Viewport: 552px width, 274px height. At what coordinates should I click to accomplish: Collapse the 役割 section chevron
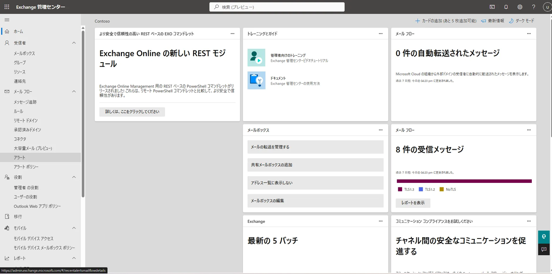pyautogui.click(x=74, y=177)
